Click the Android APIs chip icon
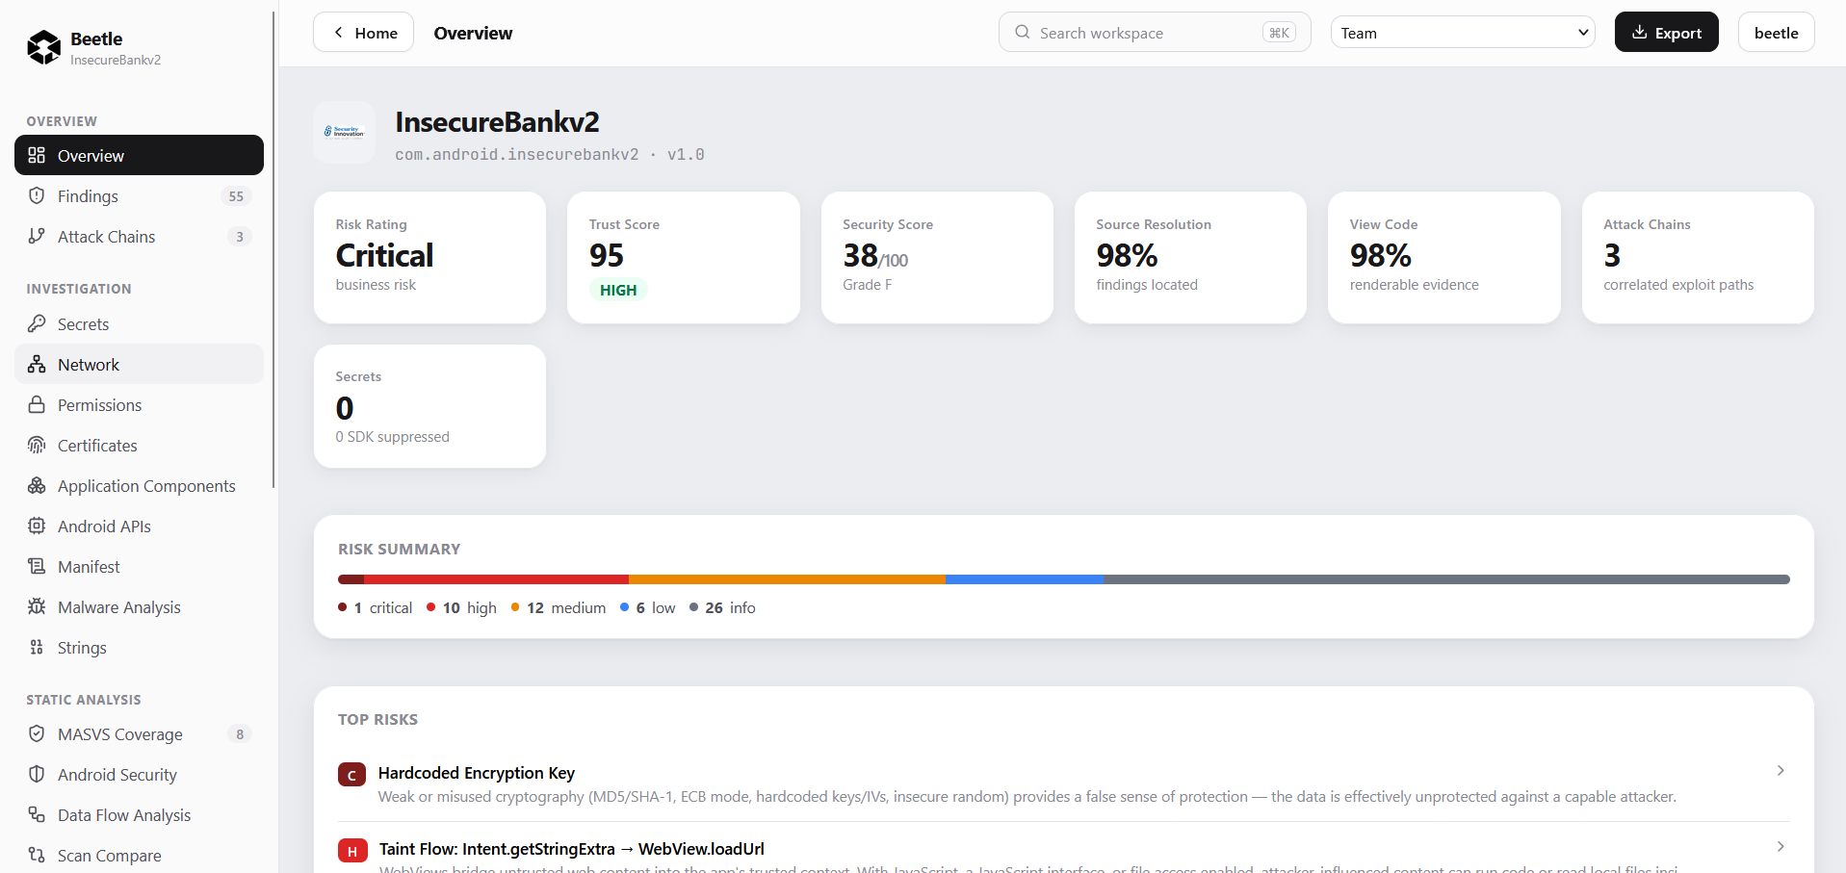Viewport: 1846px width, 873px height. [x=37, y=526]
